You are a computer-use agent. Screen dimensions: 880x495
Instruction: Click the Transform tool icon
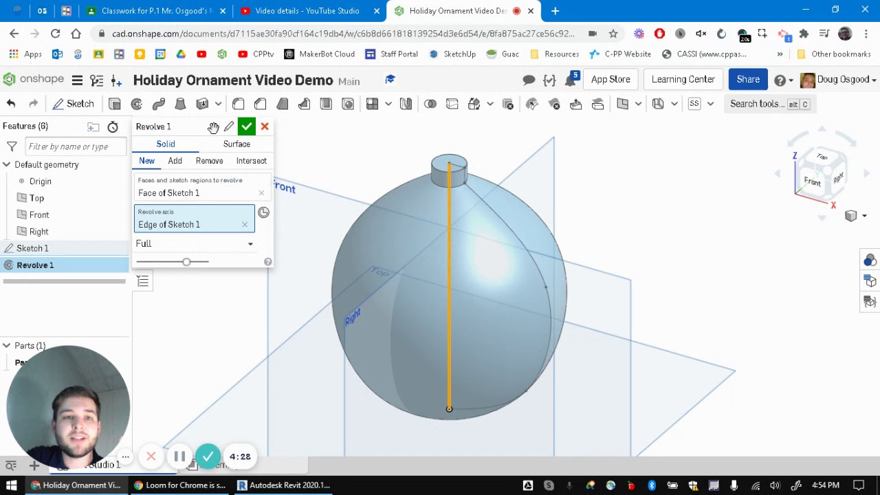point(474,104)
